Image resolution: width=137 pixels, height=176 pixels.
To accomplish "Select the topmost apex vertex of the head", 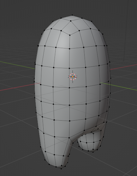I will [x=72, y=15].
